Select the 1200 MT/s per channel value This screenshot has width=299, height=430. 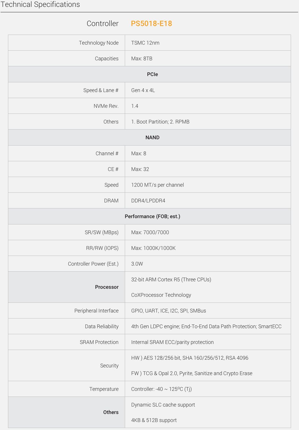pos(157,185)
